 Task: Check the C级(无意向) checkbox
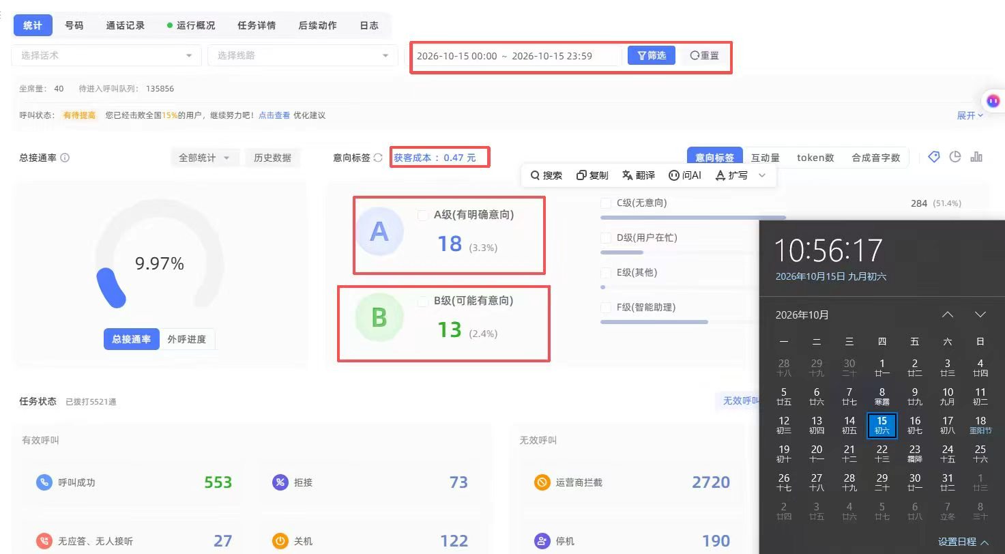click(x=605, y=203)
